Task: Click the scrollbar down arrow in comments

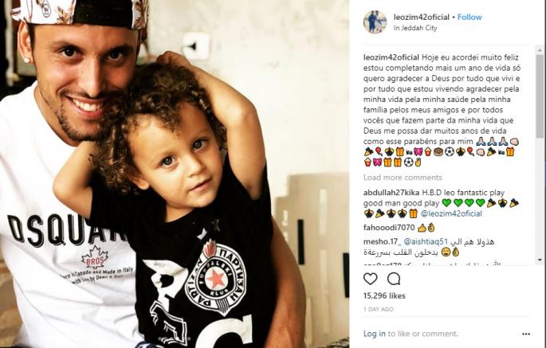Action: [x=540, y=260]
